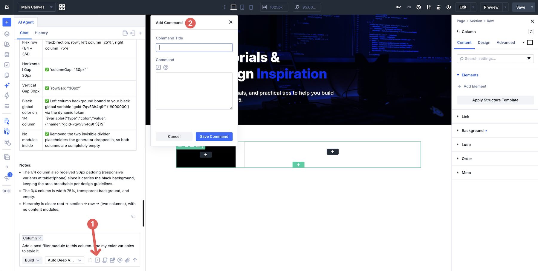The width and height of the screenshot is (538, 271).
Task: Open the Auto Deep V... model dropdown
Action: [65, 260]
